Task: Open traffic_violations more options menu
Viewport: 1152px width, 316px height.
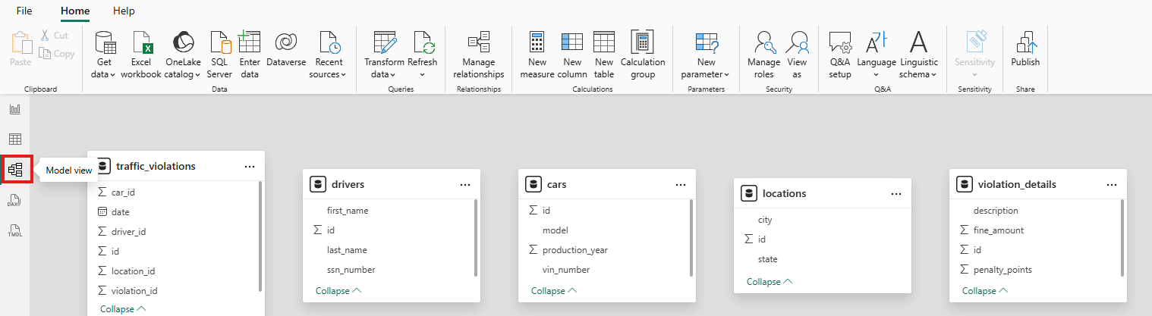Action: (250, 166)
